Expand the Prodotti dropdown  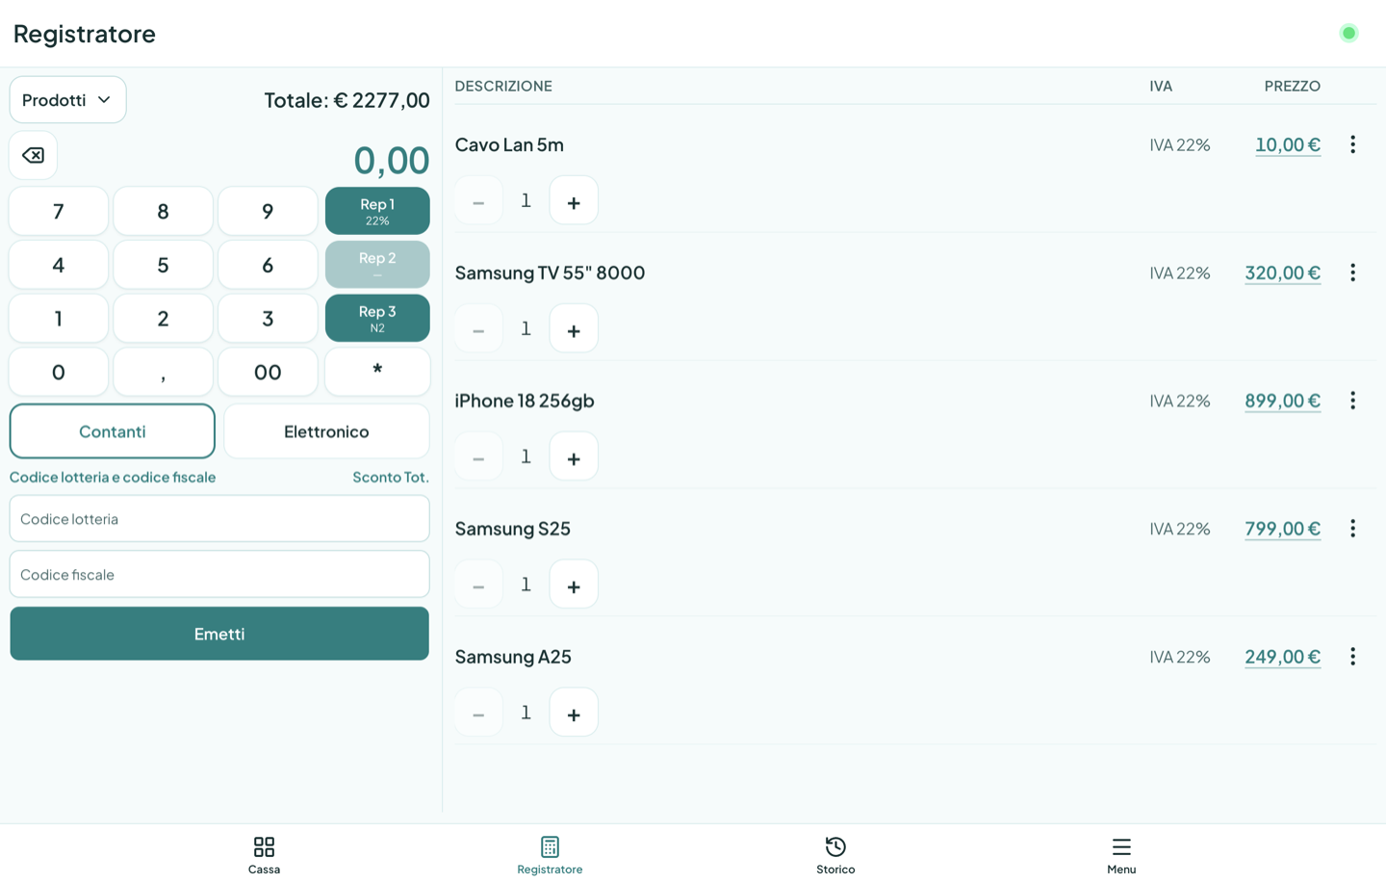point(67,100)
